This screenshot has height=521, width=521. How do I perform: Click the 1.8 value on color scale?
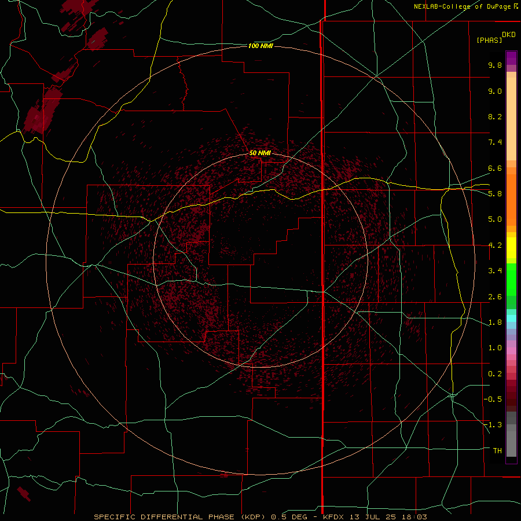[495, 322]
